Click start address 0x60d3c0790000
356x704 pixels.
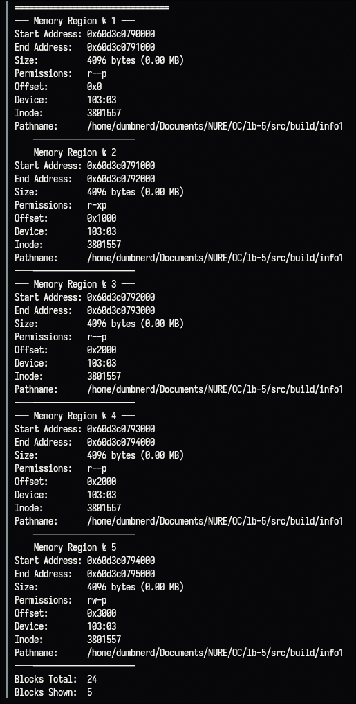[x=121, y=34]
